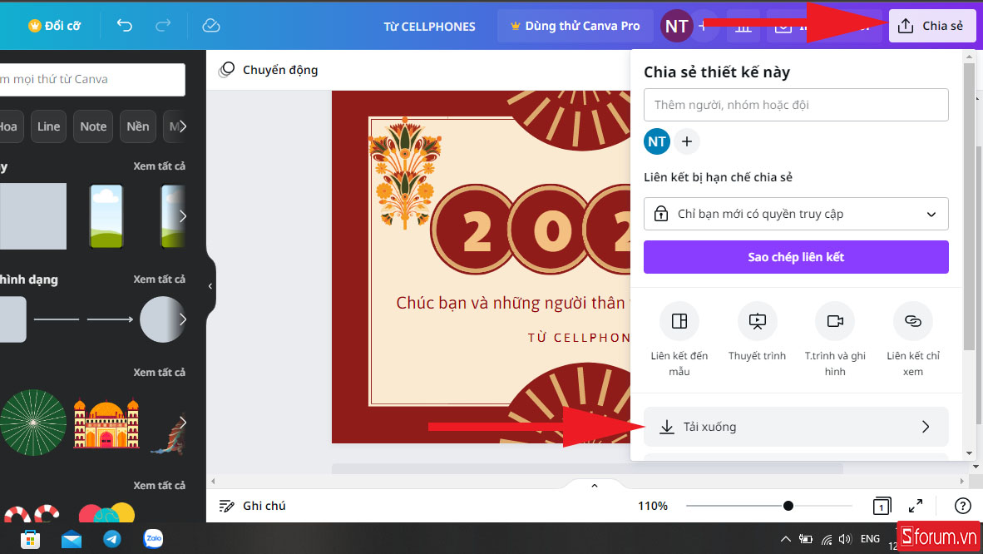This screenshot has width=983, height=554.
Task: Collapse the left elements panel
Action: pyautogui.click(x=210, y=286)
